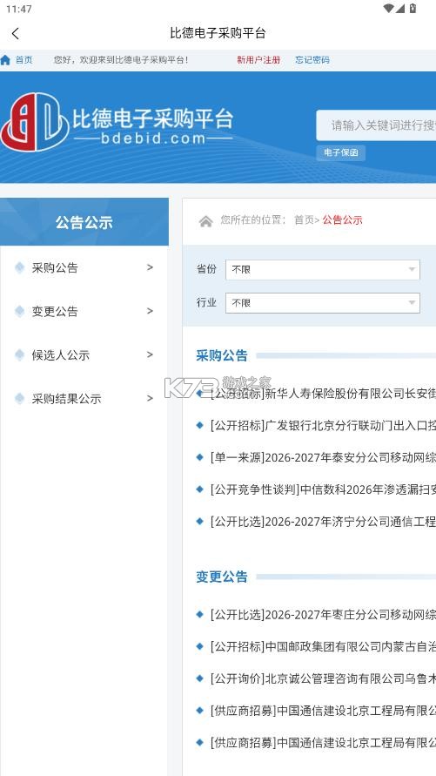
Task: Open 中国邮政集团 change notice
Action: click(323, 646)
